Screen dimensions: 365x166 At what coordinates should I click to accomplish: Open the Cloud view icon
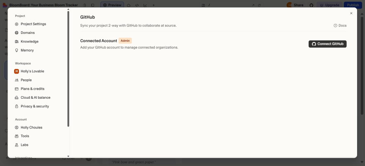pos(129,5)
